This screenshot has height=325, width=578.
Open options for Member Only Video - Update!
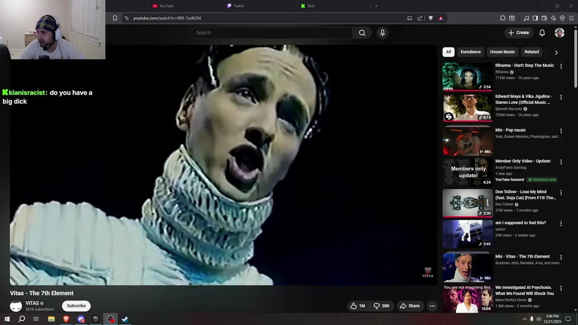[561, 162]
